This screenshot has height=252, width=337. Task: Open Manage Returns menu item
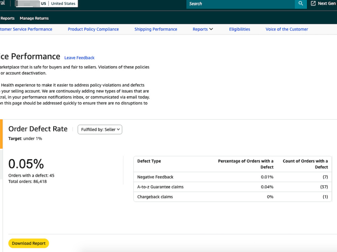34,18
